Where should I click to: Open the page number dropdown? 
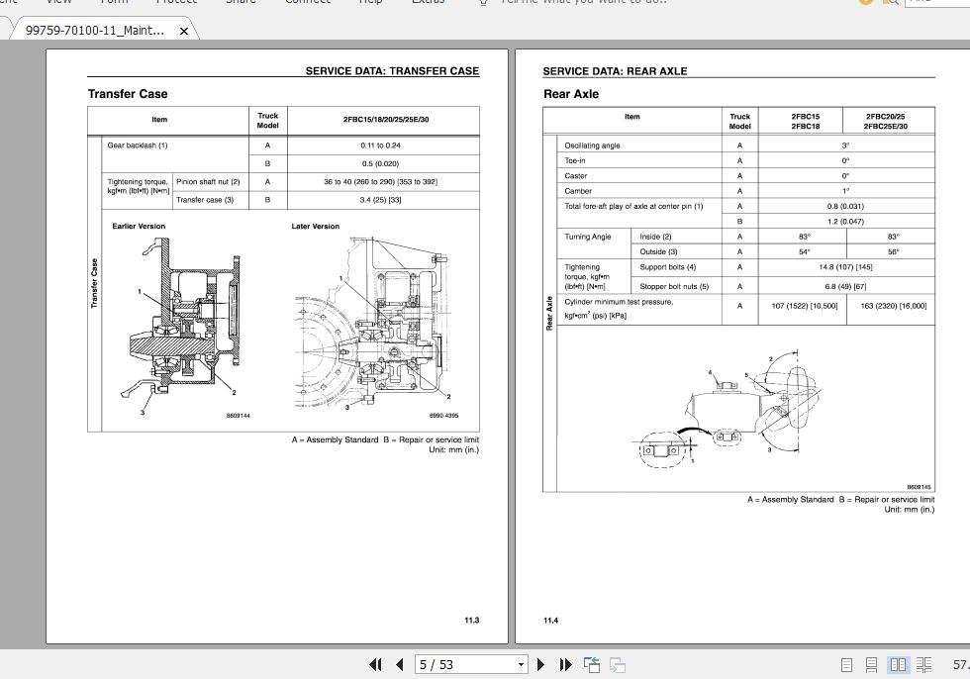[x=522, y=664]
